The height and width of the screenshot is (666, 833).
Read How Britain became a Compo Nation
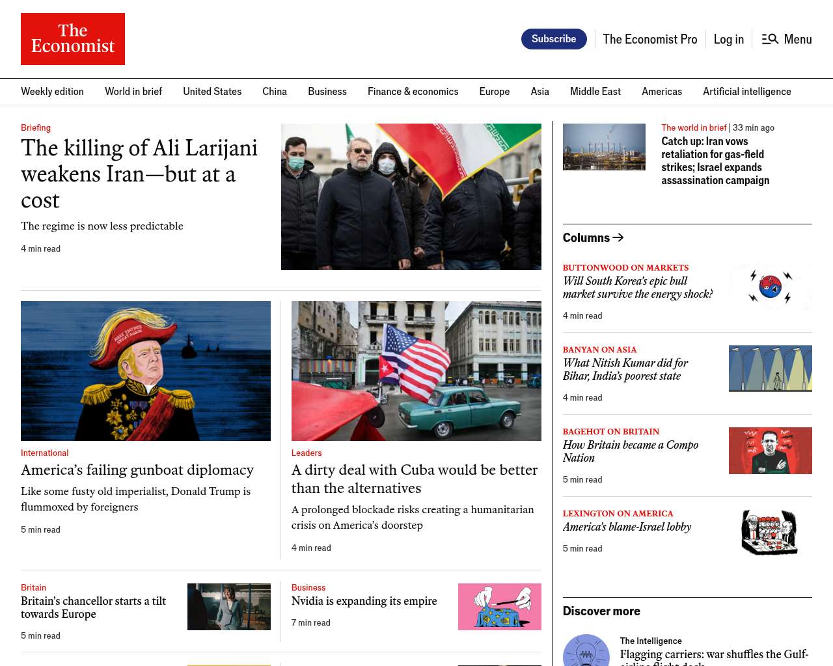pos(631,451)
